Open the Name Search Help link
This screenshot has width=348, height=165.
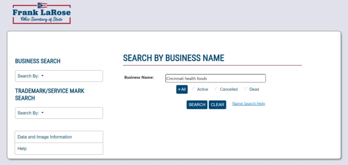coord(249,104)
